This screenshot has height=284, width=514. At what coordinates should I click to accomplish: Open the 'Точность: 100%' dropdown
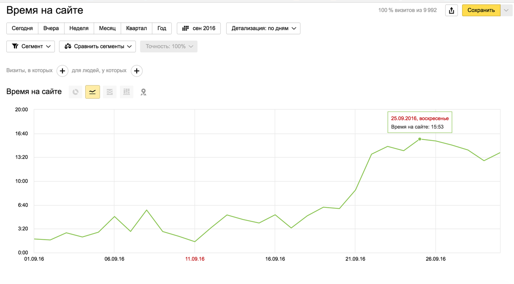tap(169, 46)
